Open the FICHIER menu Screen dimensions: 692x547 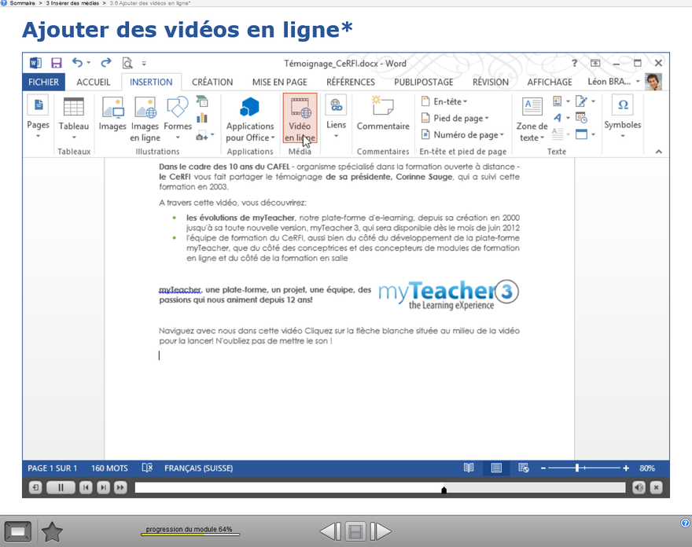43,82
